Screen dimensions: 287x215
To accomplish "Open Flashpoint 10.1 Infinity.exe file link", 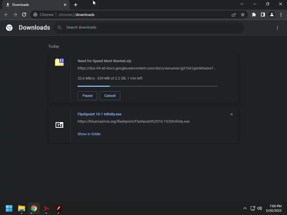I will click(x=99, y=114).
